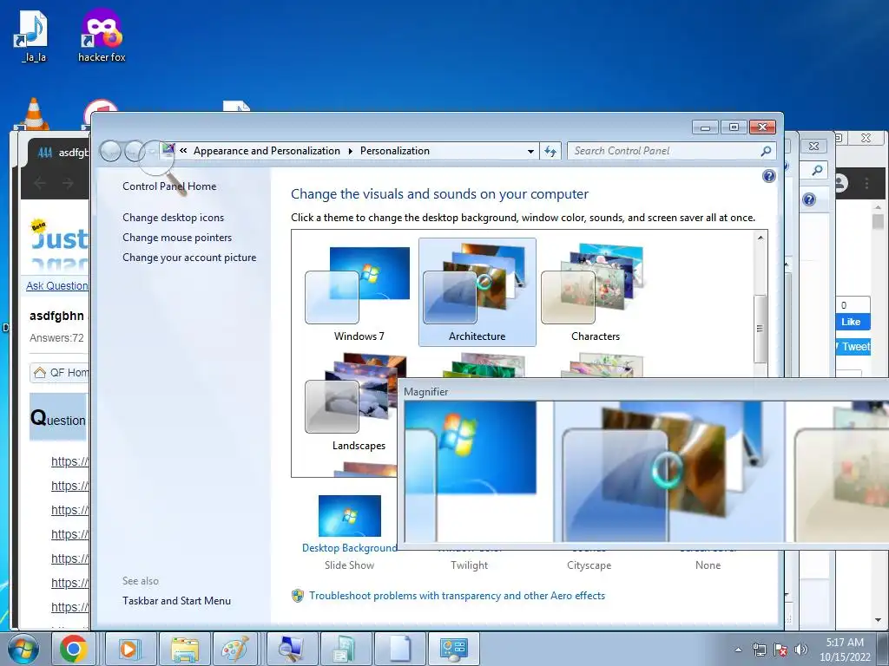Click the theme list scrollbar thumb
The width and height of the screenshot is (889, 666).
(760, 329)
